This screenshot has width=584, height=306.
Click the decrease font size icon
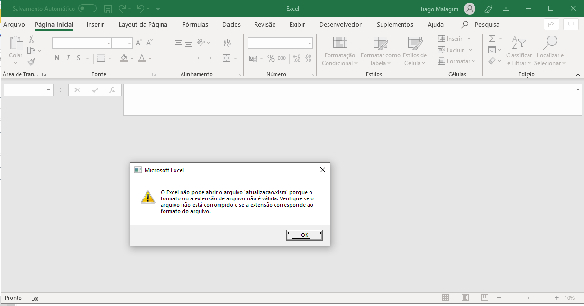coord(149,43)
